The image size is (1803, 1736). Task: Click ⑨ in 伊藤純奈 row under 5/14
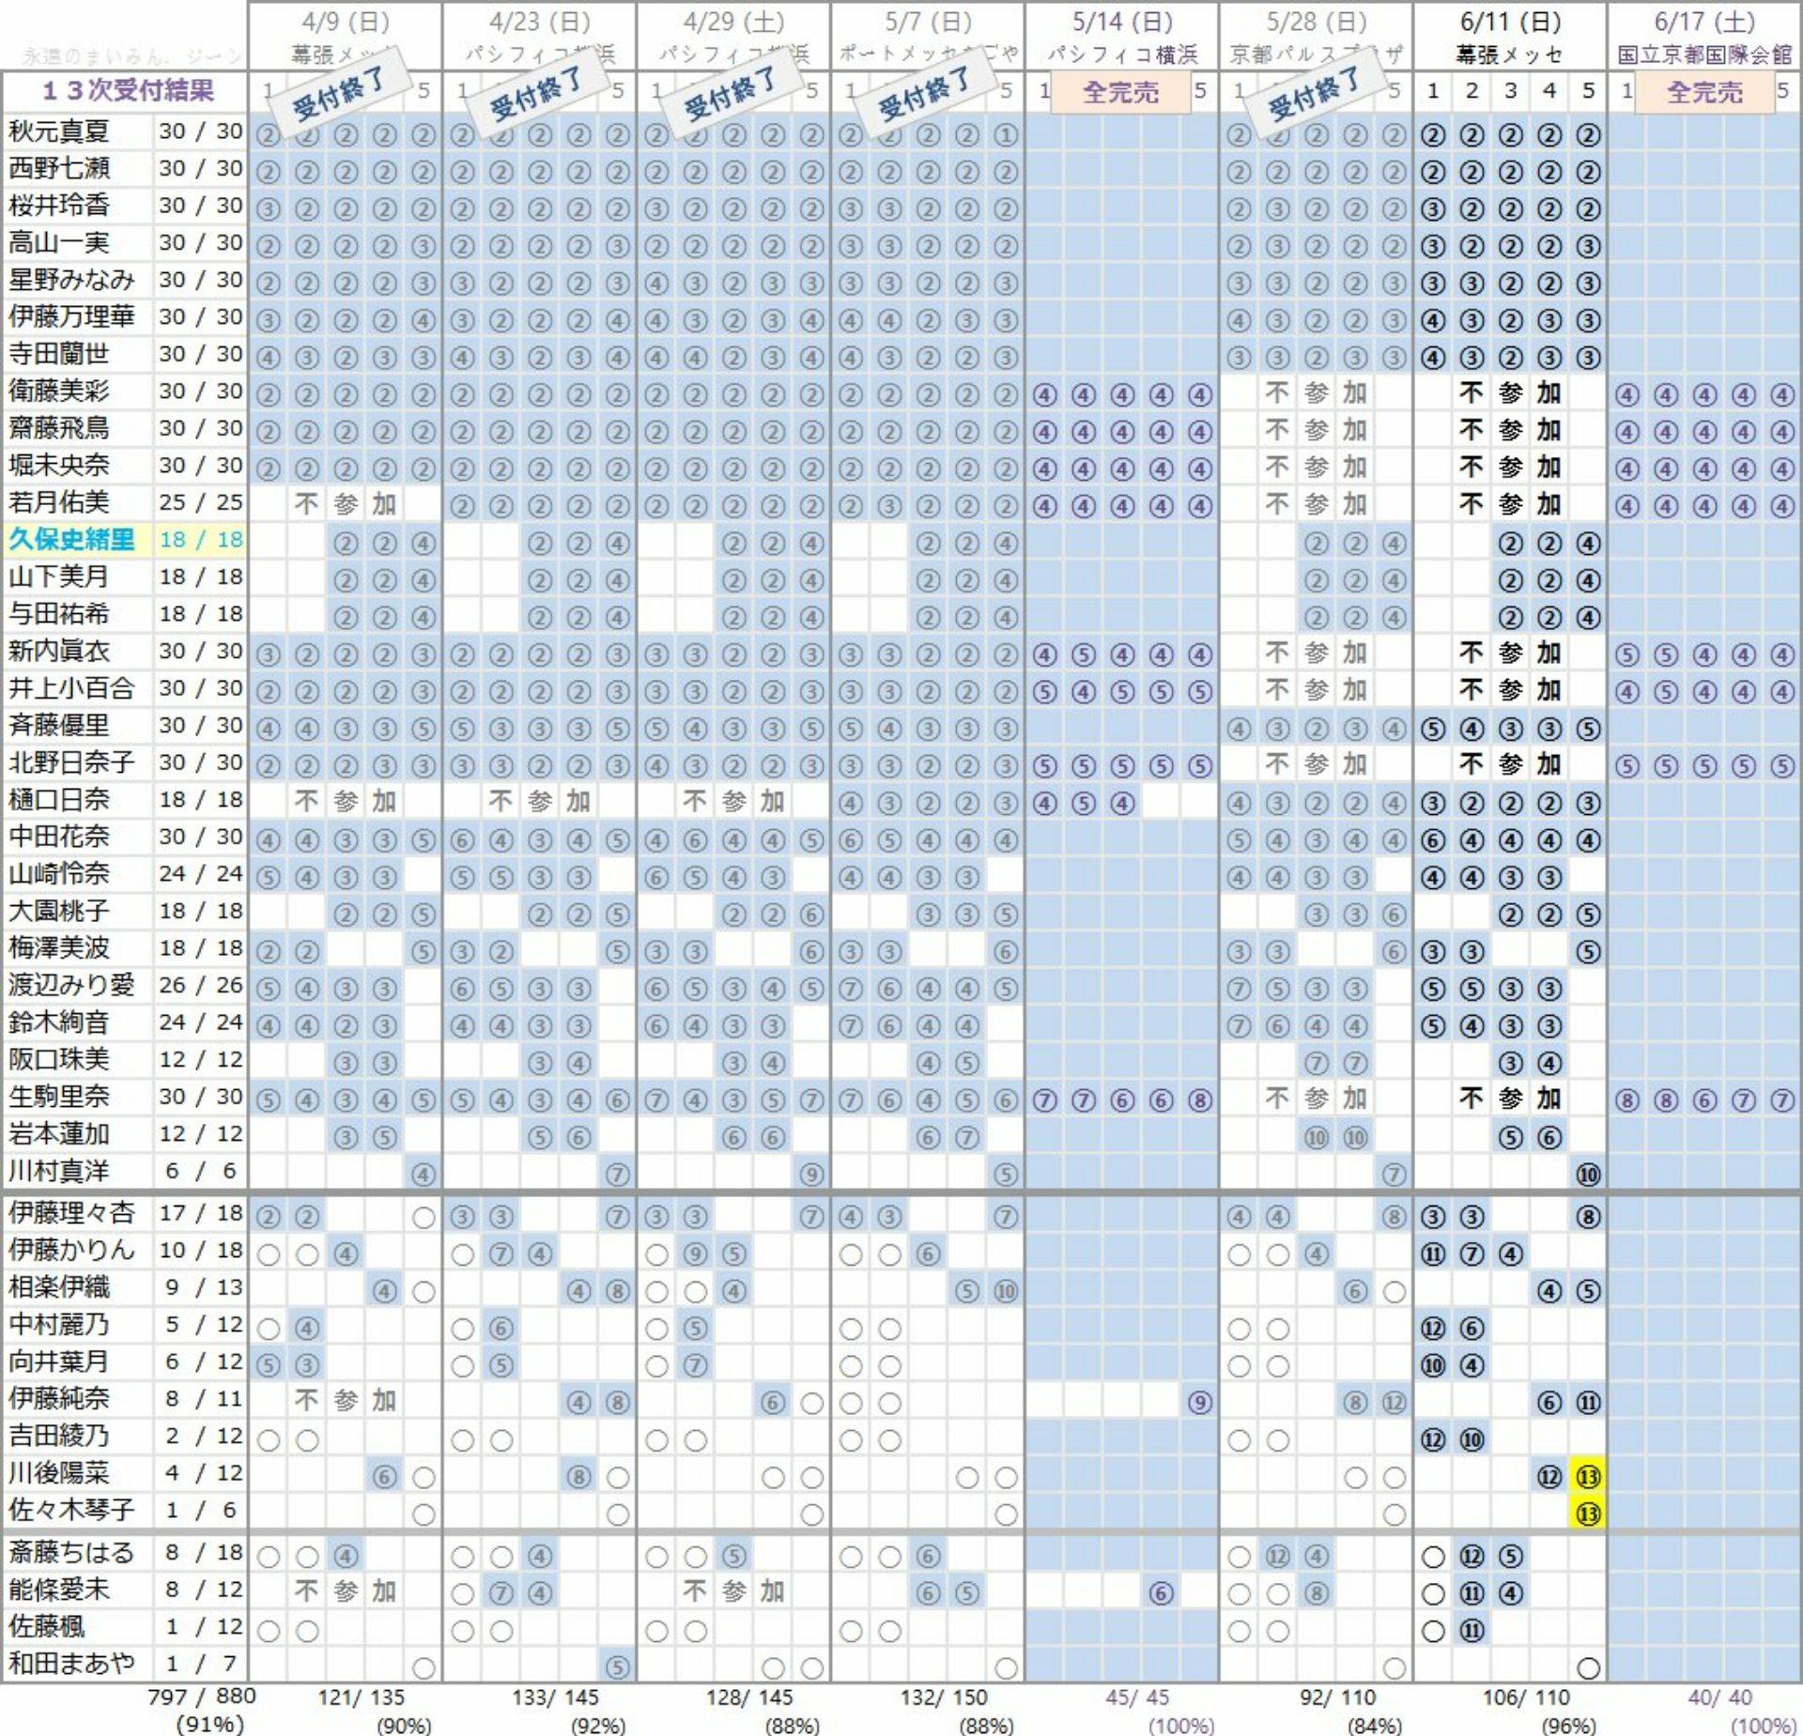tap(1199, 1403)
